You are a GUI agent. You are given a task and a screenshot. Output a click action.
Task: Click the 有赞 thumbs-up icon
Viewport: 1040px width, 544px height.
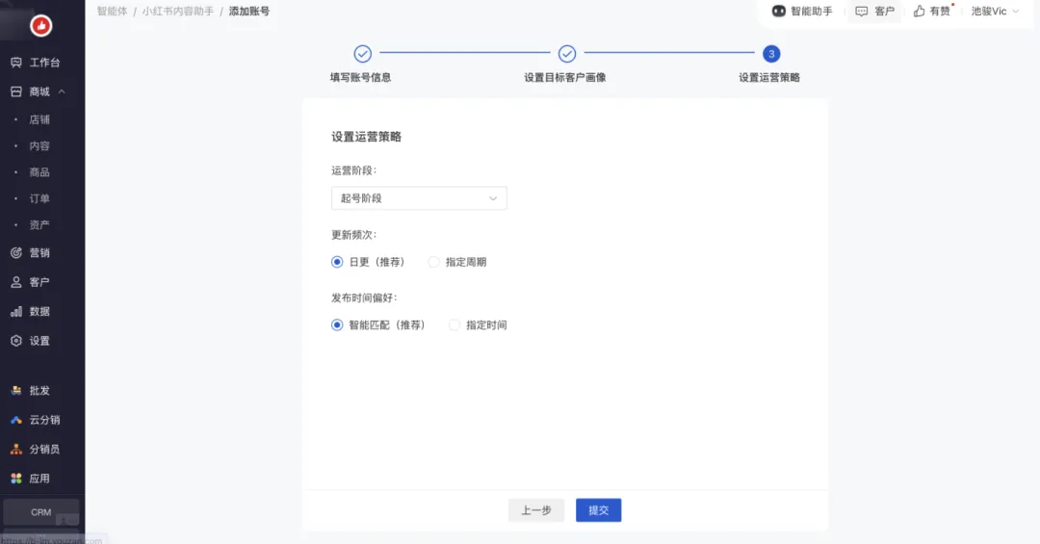pyautogui.click(x=919, y=12)
